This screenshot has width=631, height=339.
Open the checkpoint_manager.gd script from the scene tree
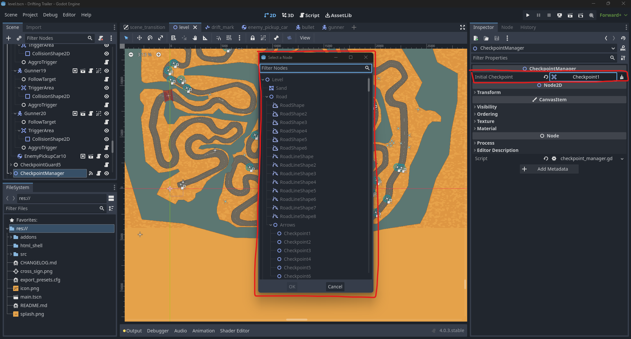[99, 173]
